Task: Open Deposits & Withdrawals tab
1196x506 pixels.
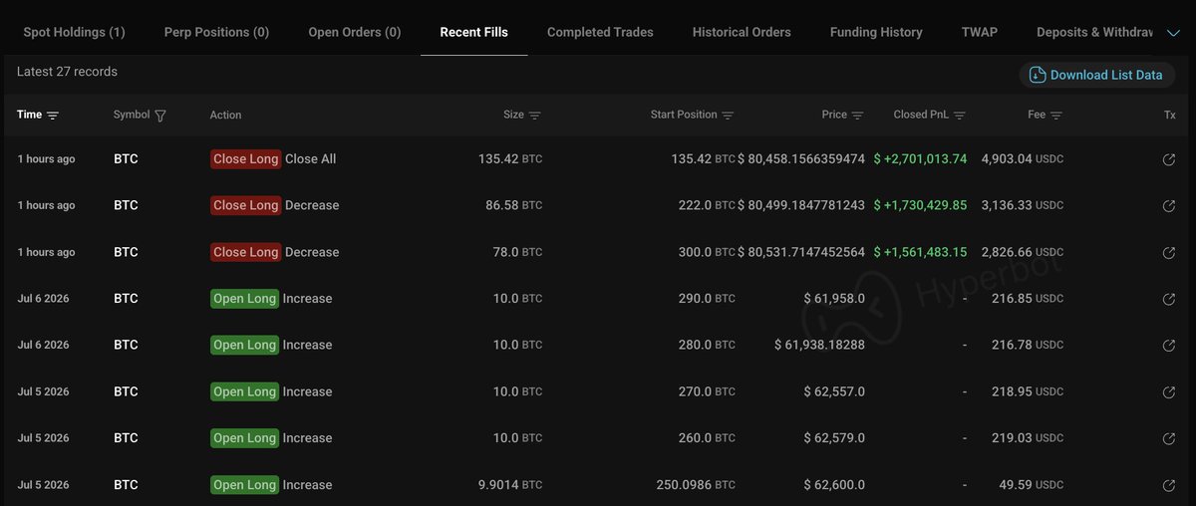Action: tap(1094, 32)
